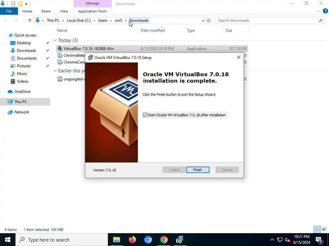Launch Google Chrome from the taskbar

tap(164, 240)
